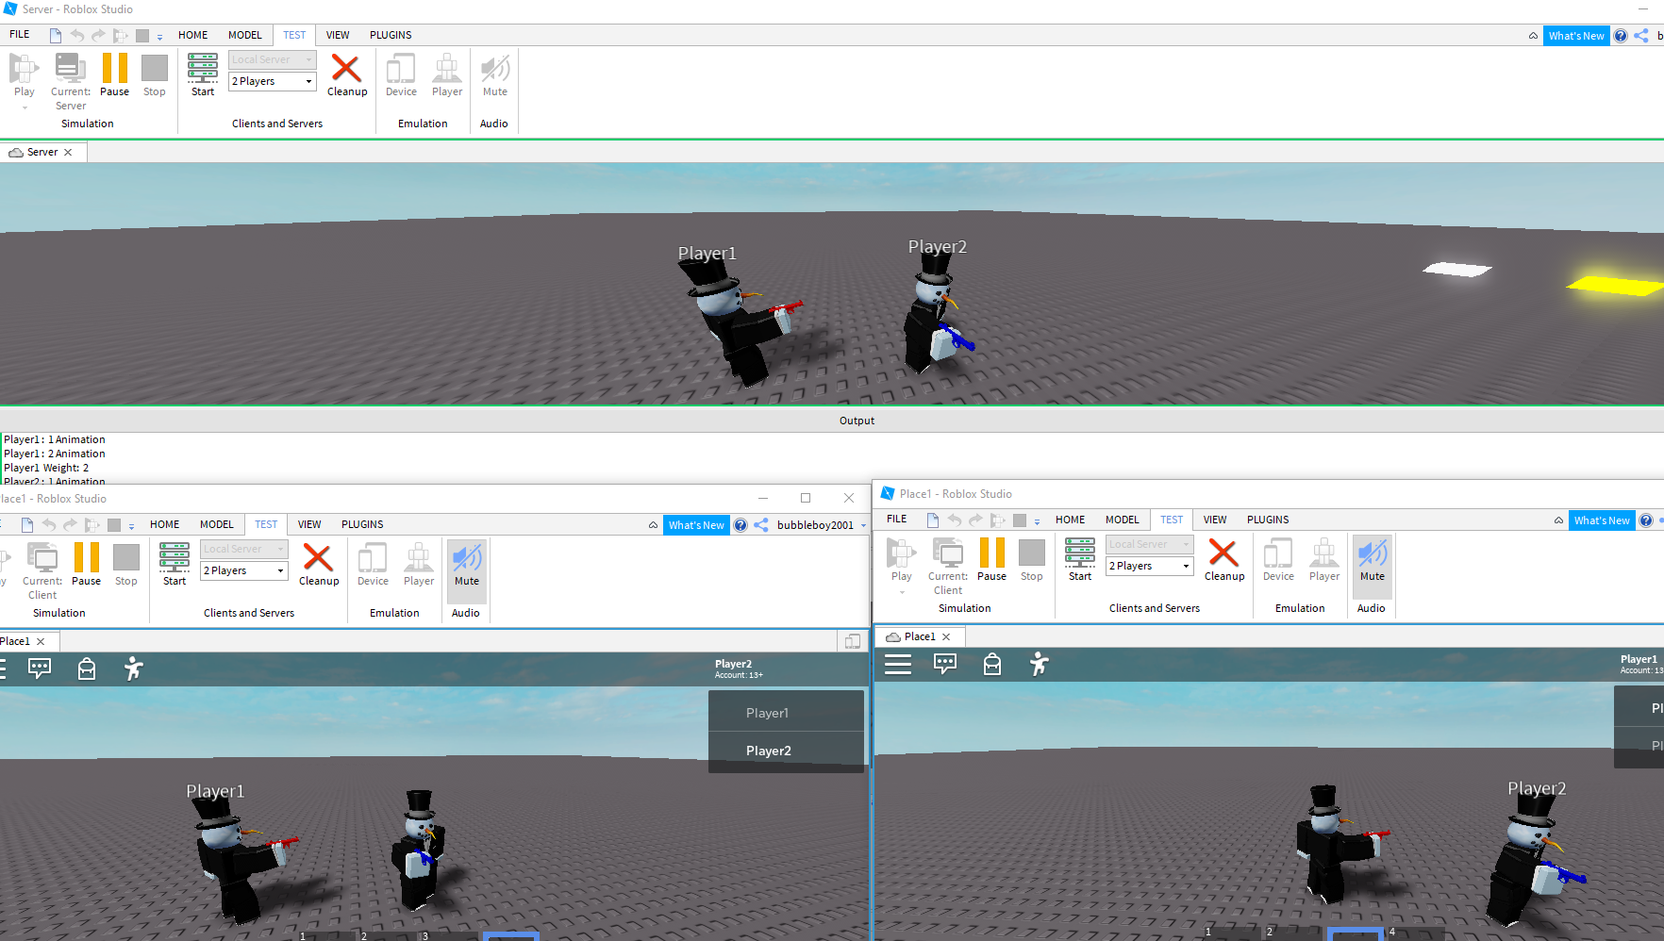Collapse the ribbon in the Server window
The height and width of the screenshot is (941, 1664).
pos(1533,36)
